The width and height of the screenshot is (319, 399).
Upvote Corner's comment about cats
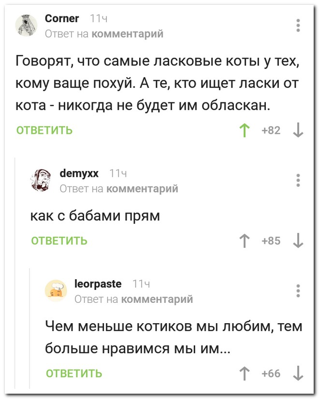(245, 129)
